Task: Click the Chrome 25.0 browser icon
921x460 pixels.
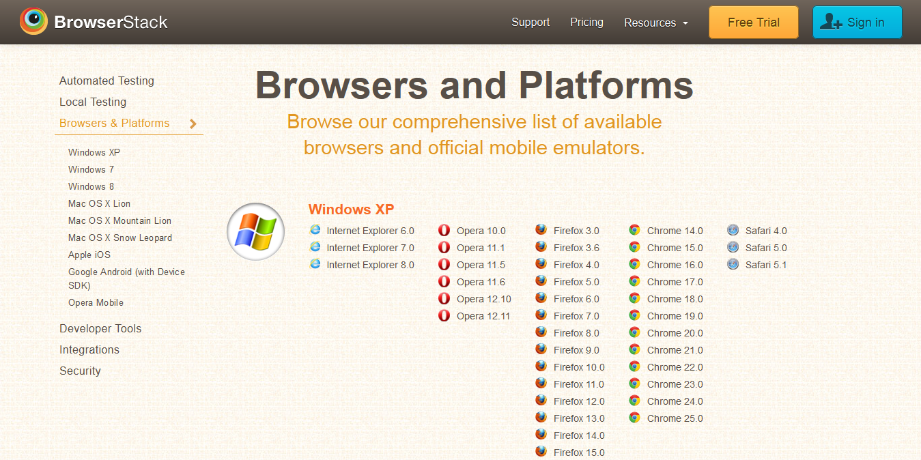Action: (635, 418)
